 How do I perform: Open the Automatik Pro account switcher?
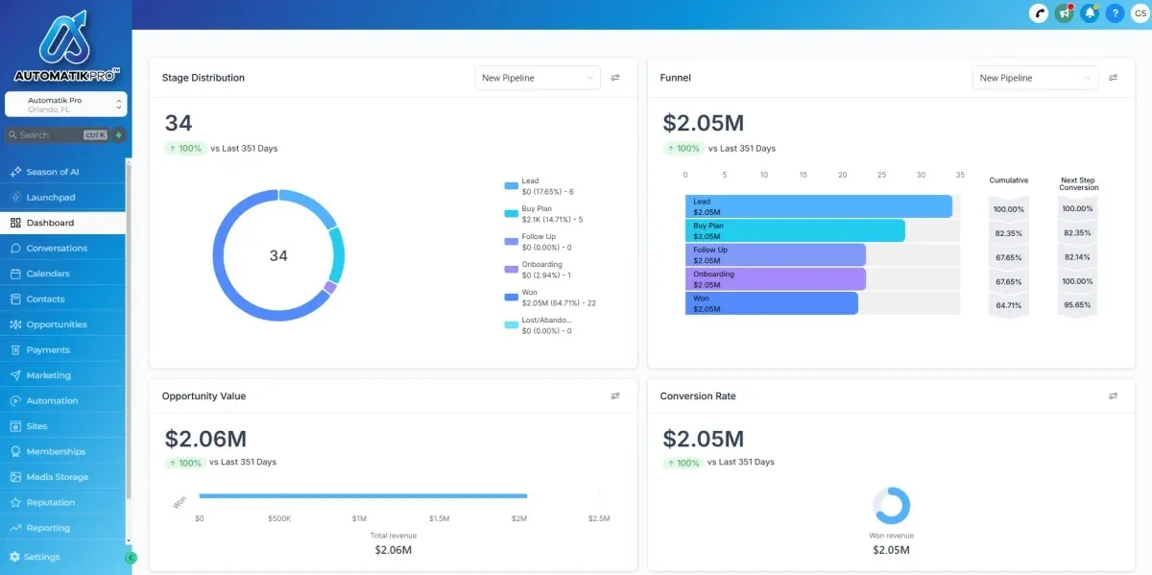[x=65, y=104]
